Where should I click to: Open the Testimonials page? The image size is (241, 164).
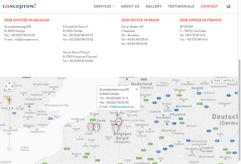tap(181, 6)
